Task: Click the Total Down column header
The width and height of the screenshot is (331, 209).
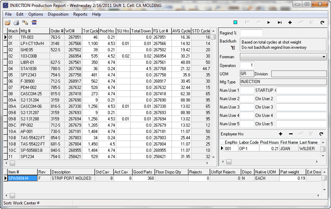Action: tap(141, 31)
